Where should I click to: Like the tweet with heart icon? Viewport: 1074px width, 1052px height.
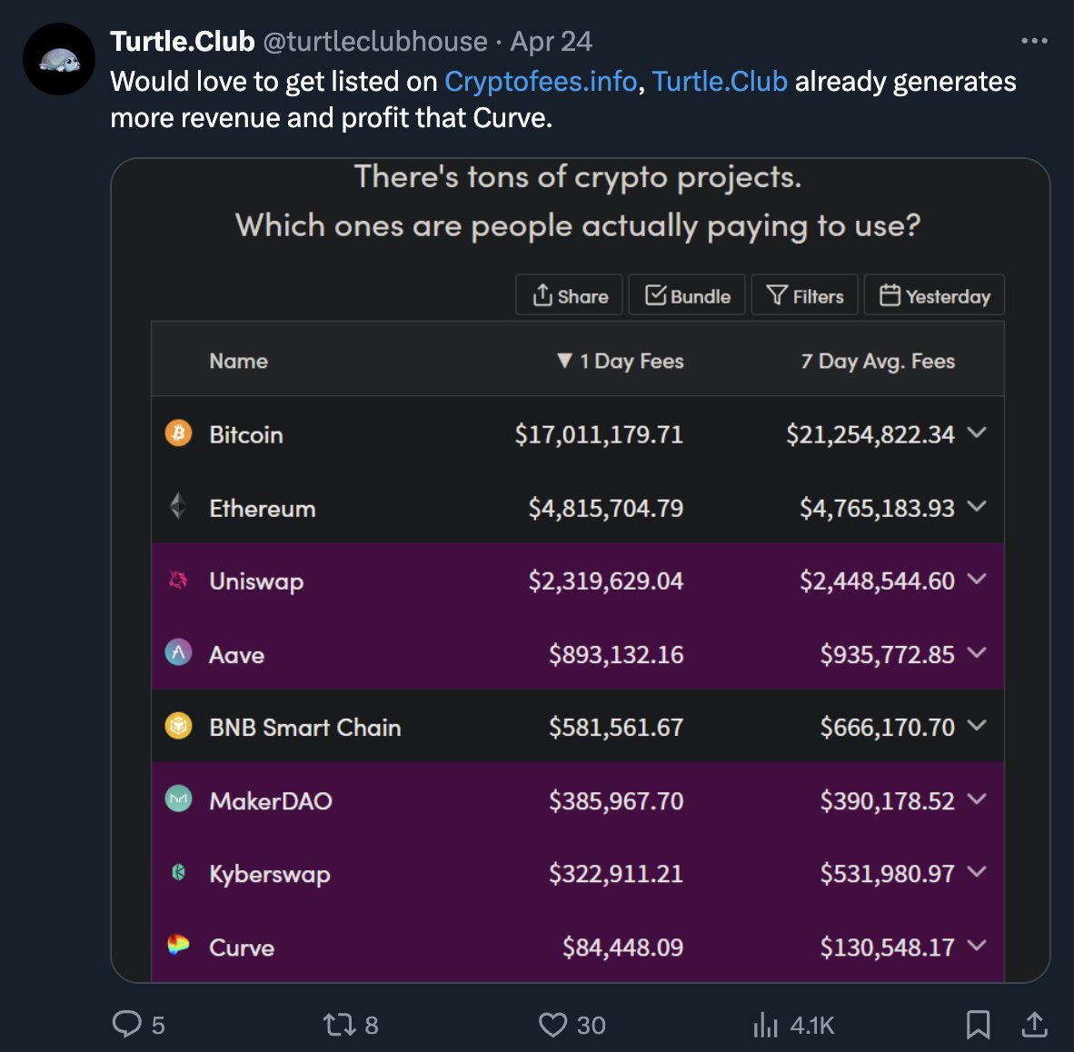coord(552,1025)
